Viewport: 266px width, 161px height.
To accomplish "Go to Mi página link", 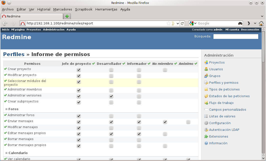I will click(18, 30).
